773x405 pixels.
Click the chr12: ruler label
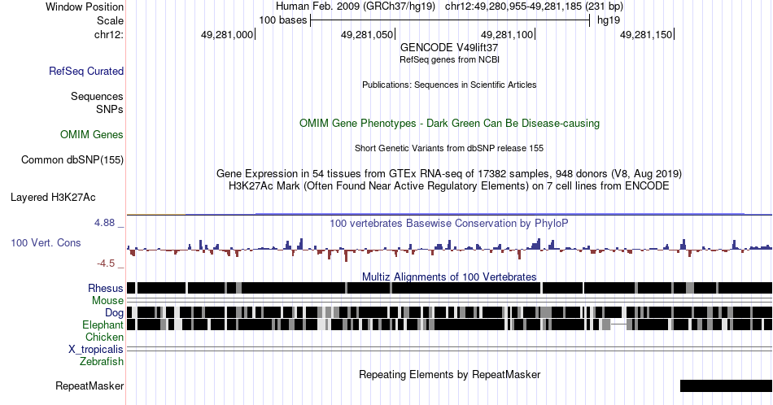point(109,34)
